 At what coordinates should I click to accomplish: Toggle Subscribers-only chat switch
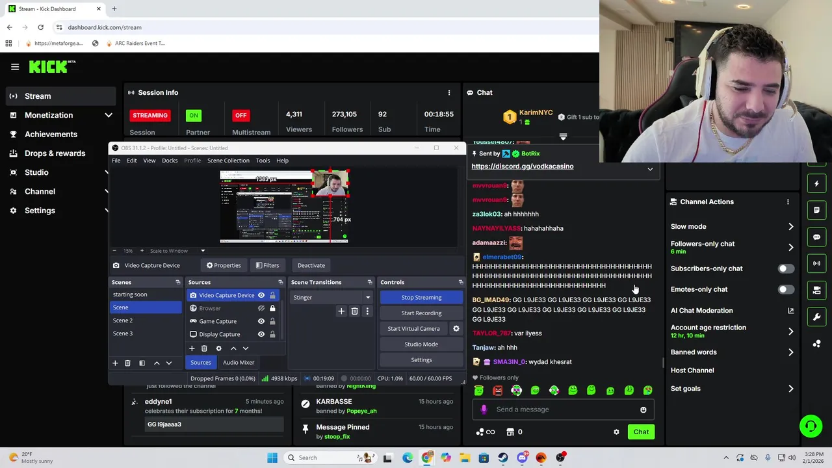pos(785,268)
